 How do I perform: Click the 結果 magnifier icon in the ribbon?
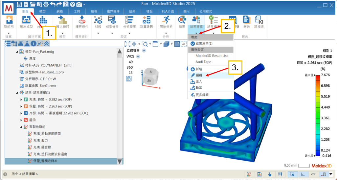[182, 20]
